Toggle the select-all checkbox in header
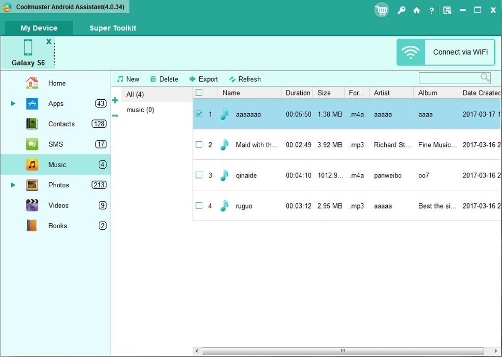502x357 pixels. click(x=199, y=92)
